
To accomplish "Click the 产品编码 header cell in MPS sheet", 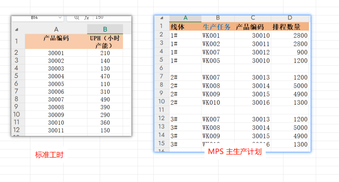I will tap(253, 27).
